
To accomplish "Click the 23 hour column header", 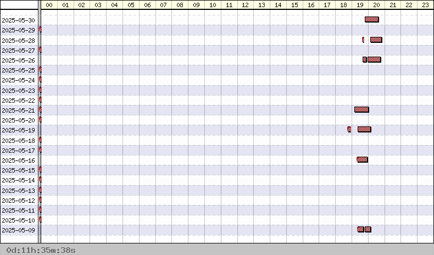I will pyautogui.click(x=425, y=5).
